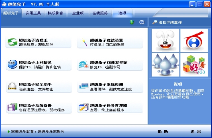Minimize the 超级兔子 window
Viewport: 212px width, 138px height.
pos(192,4)
